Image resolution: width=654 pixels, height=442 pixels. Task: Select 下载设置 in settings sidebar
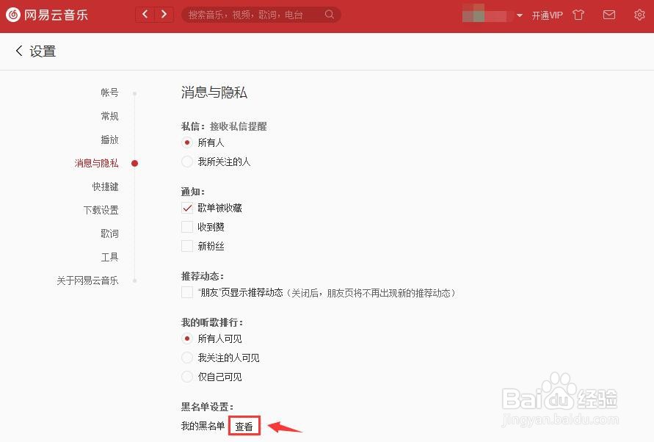[x=101, y=210]
